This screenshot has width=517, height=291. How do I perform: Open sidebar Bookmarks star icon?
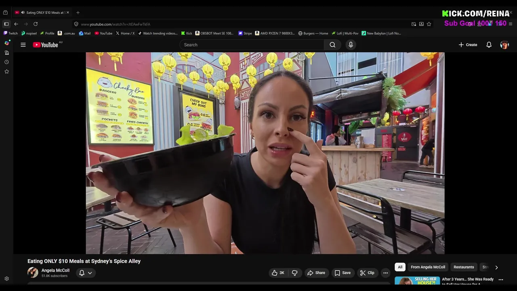tap(7, 72)
